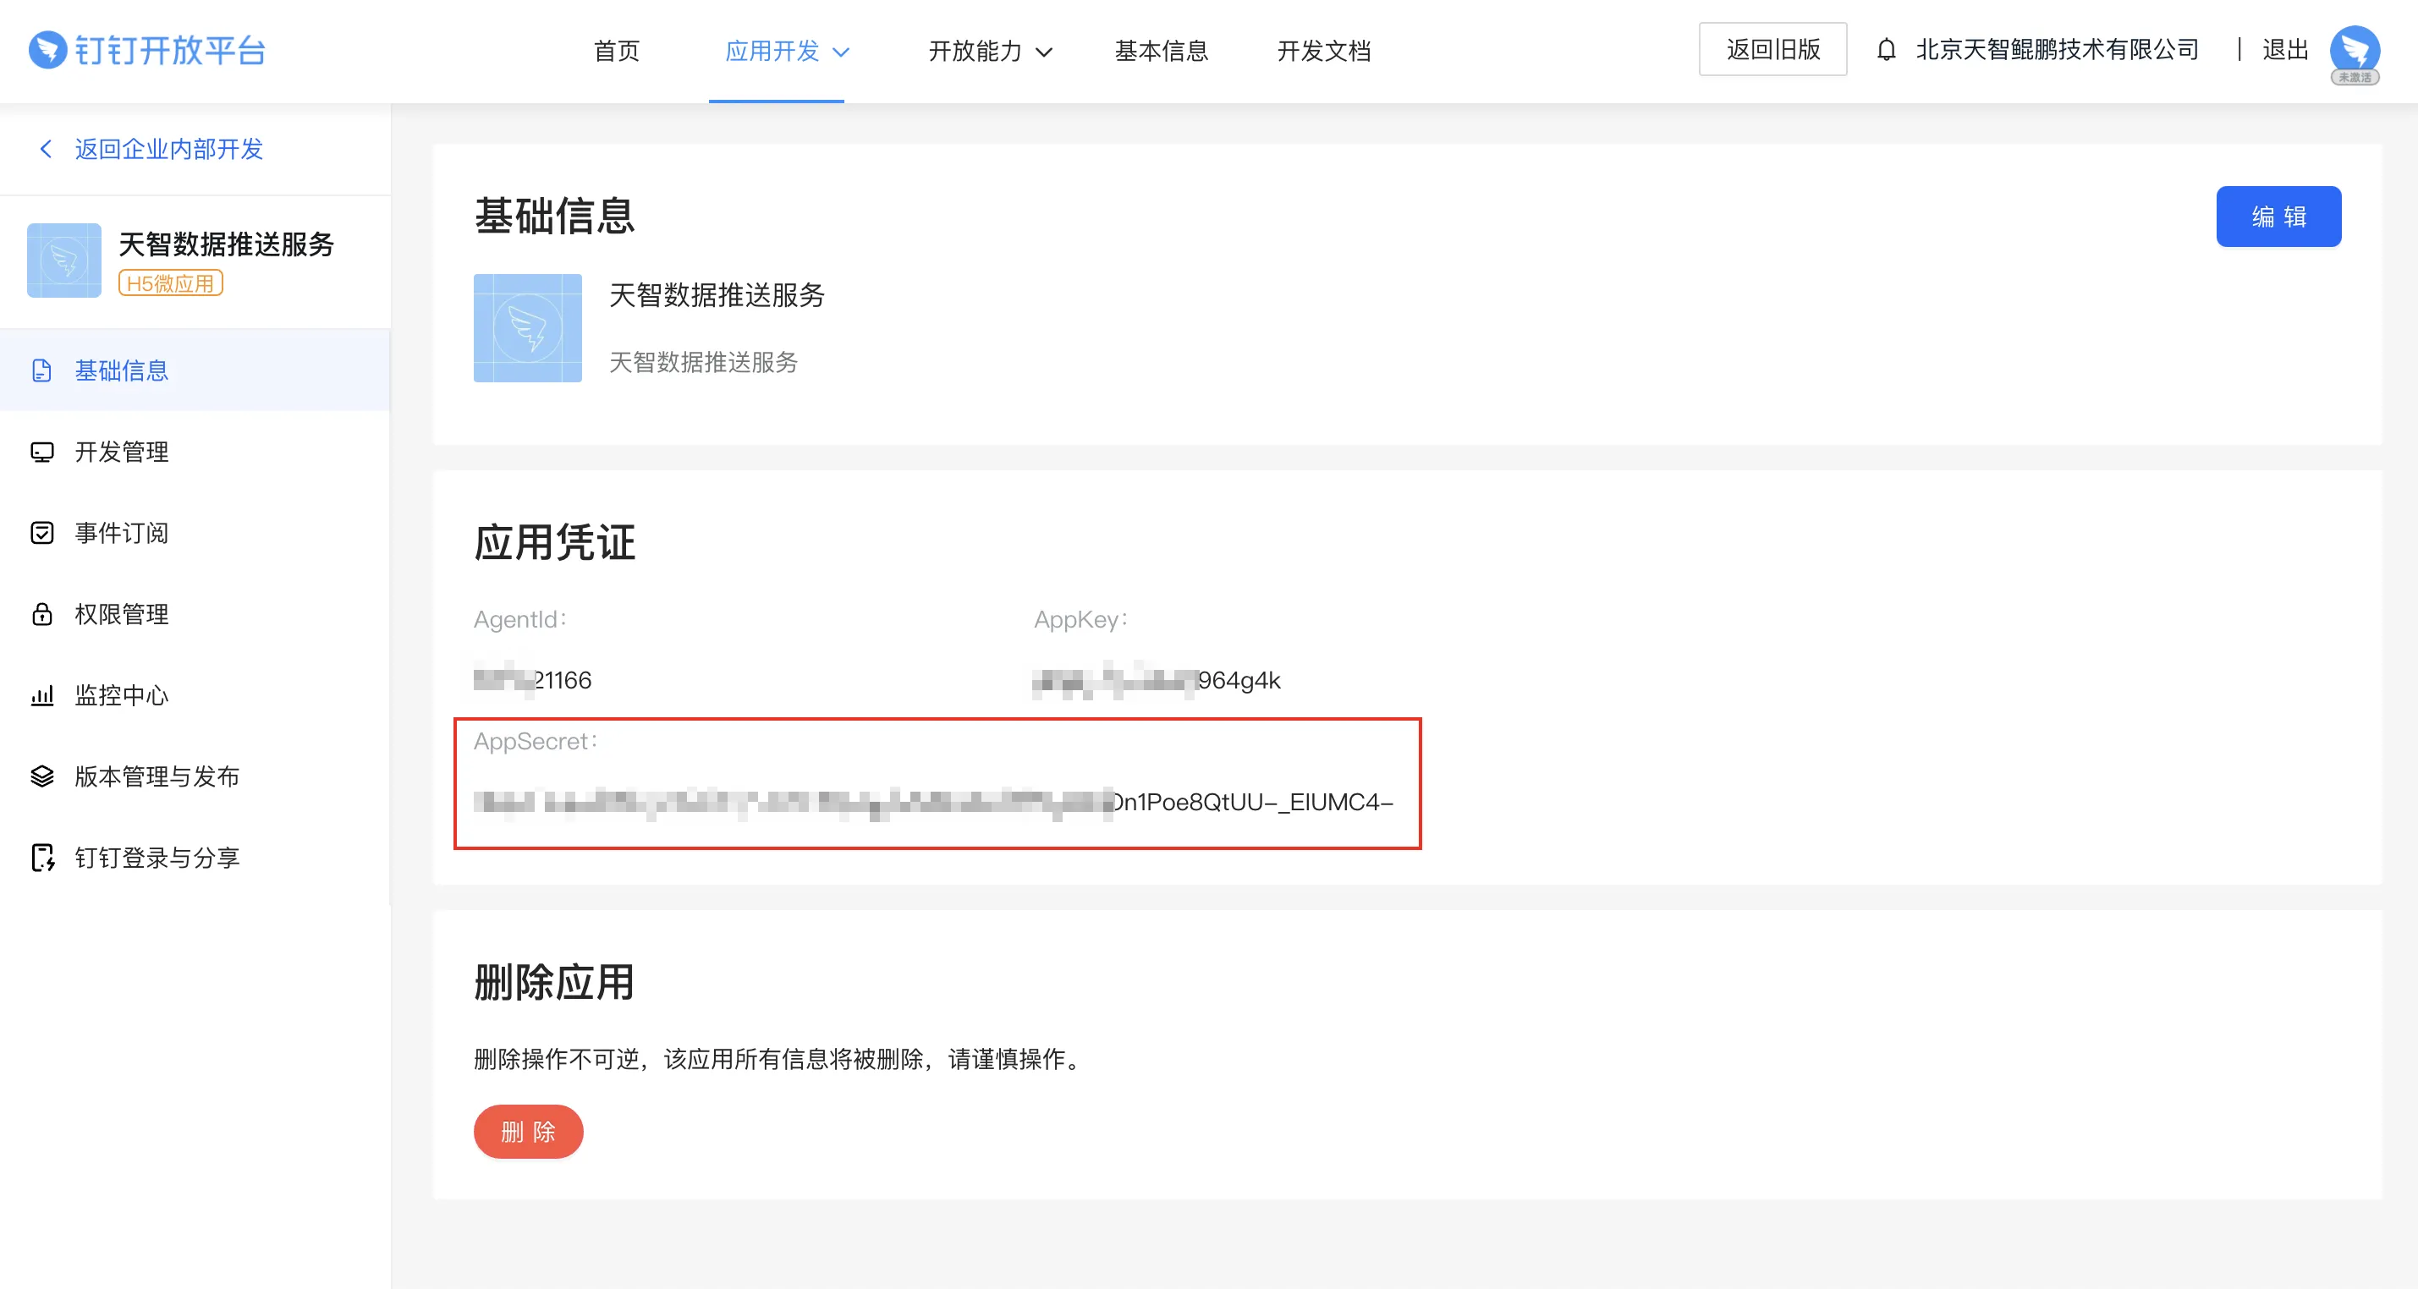This screenshot has width=2418, height=1289.
Task: Click the 返回旧版 button
Action: point(1772,50)
